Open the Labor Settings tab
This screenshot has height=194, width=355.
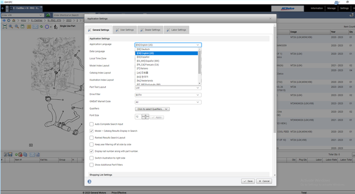pos(176,30)
